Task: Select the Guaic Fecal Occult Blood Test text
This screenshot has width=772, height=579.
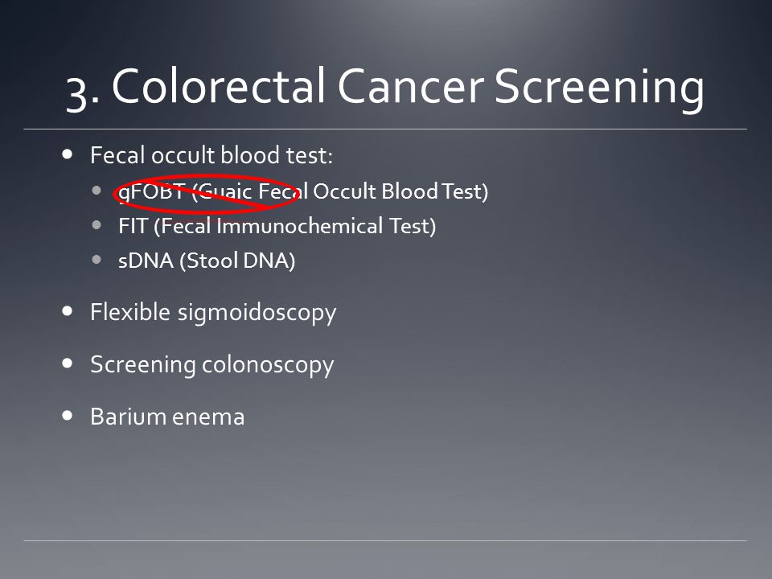Action: pos(339,191)
